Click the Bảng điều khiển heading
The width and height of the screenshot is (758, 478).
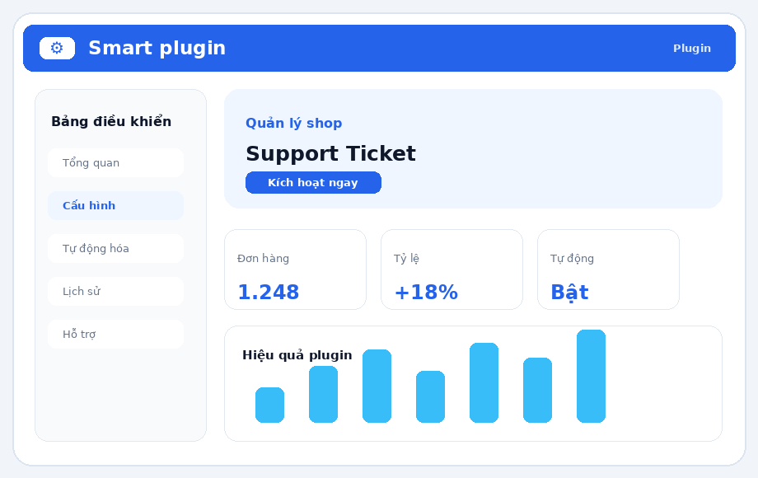point(111,121)
